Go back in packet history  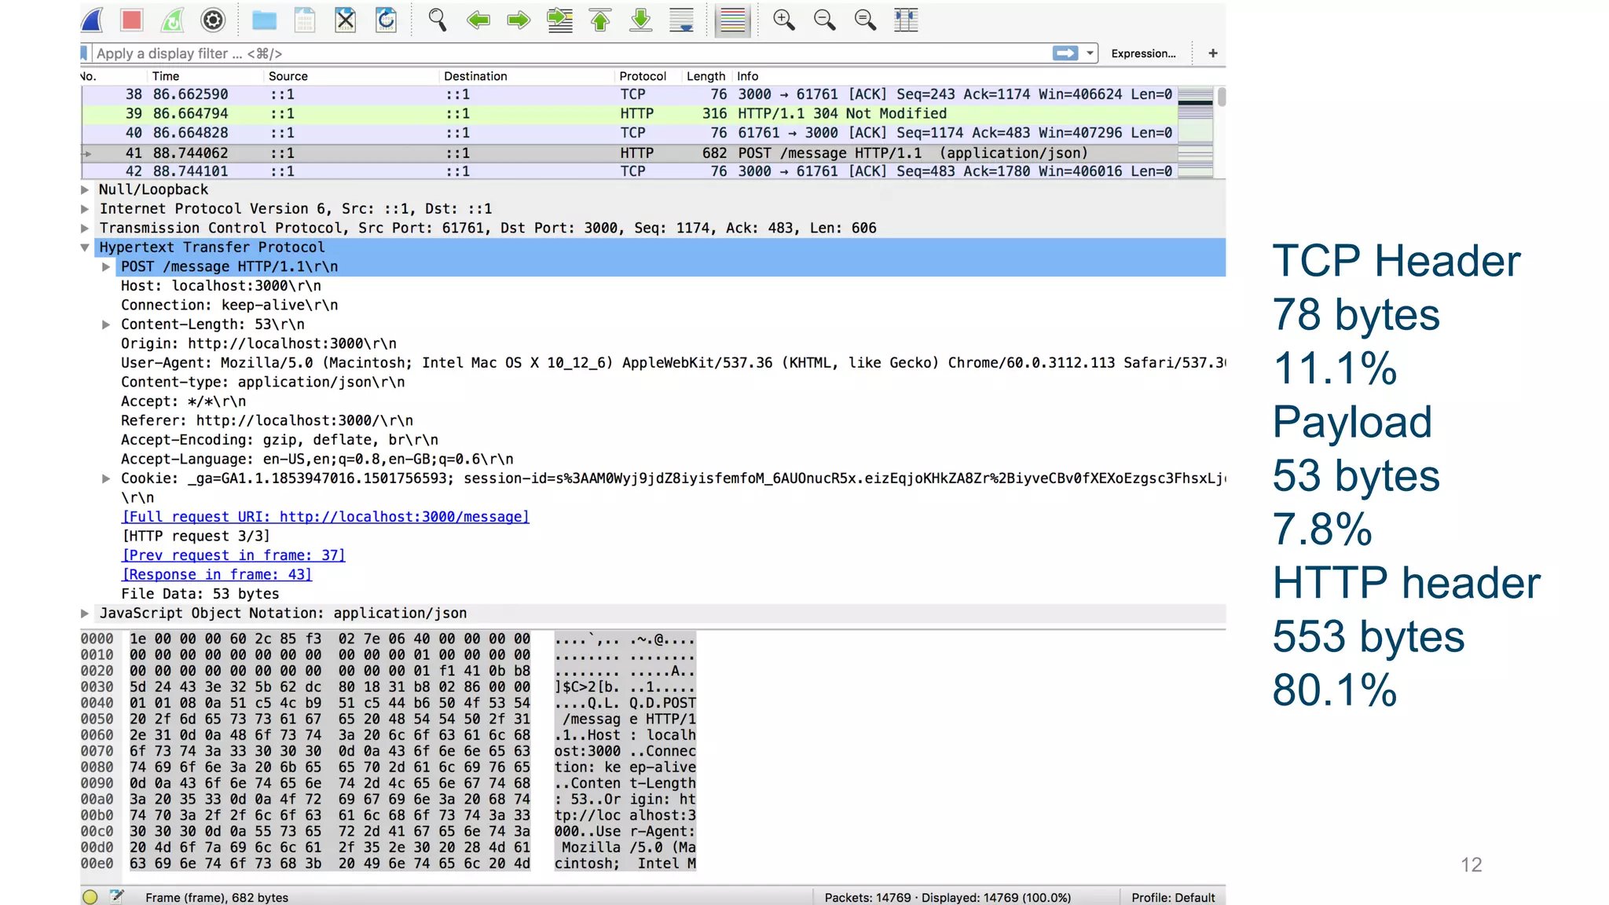(478, 20)
